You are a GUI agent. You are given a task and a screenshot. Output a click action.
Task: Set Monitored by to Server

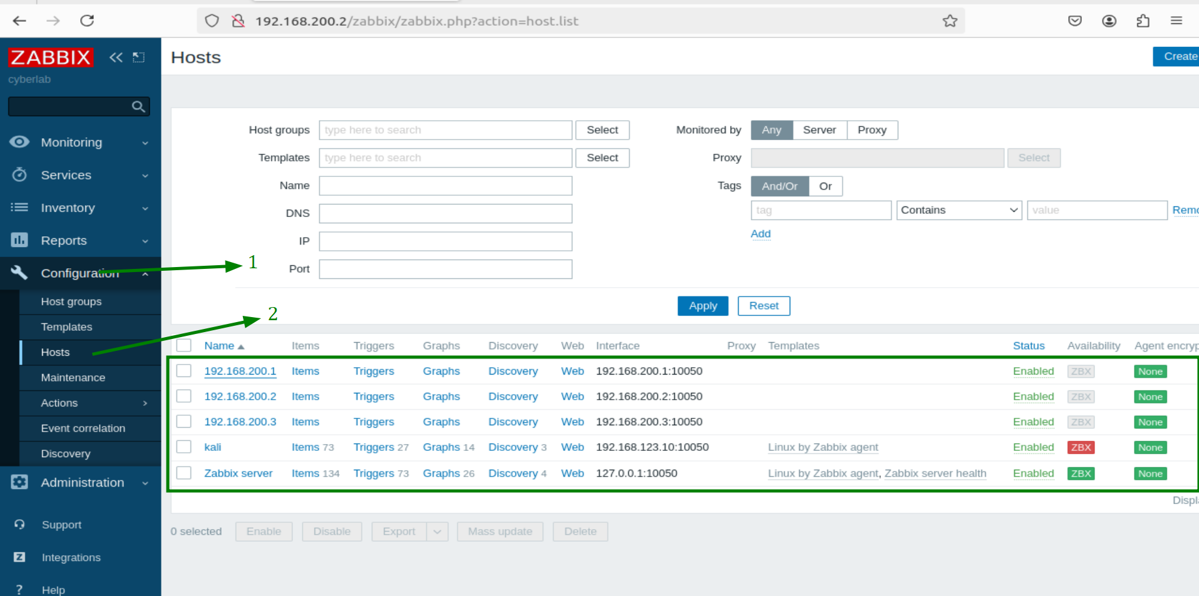click(x=820, y=130)
